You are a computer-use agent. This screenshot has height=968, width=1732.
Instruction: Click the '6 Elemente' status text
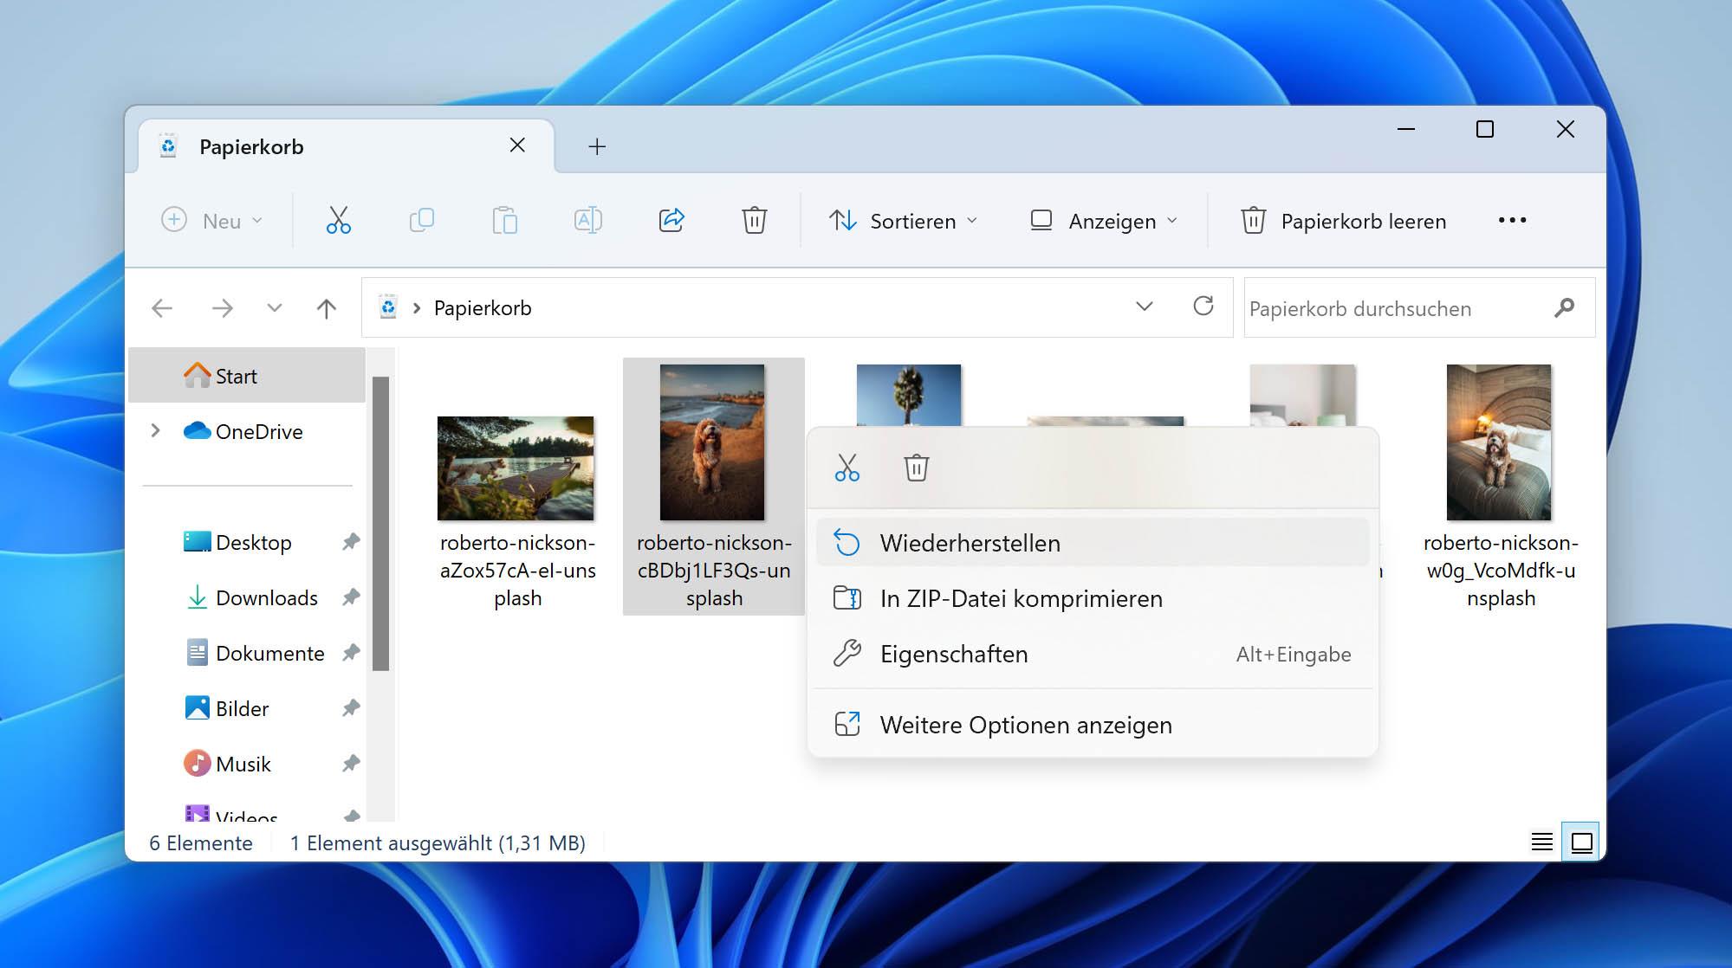tap(201, 842)
